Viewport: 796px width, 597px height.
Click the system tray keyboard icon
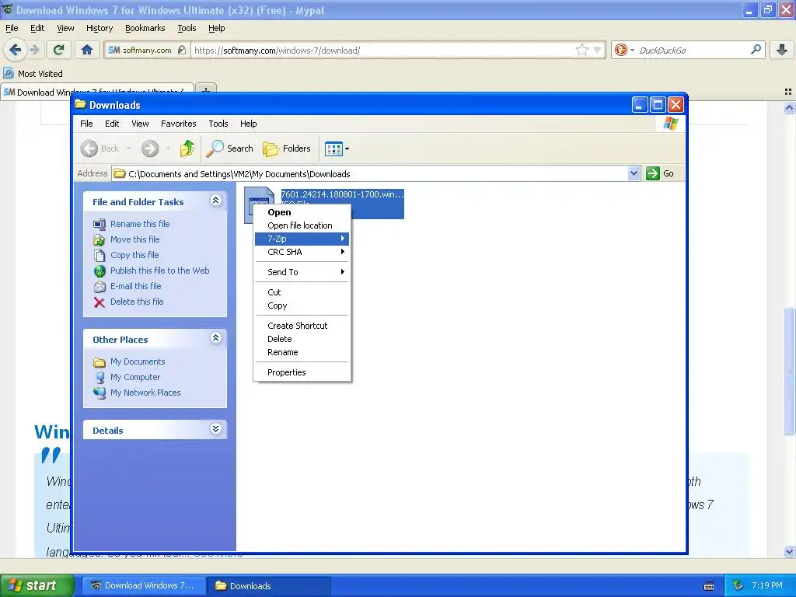pos(709,586)
